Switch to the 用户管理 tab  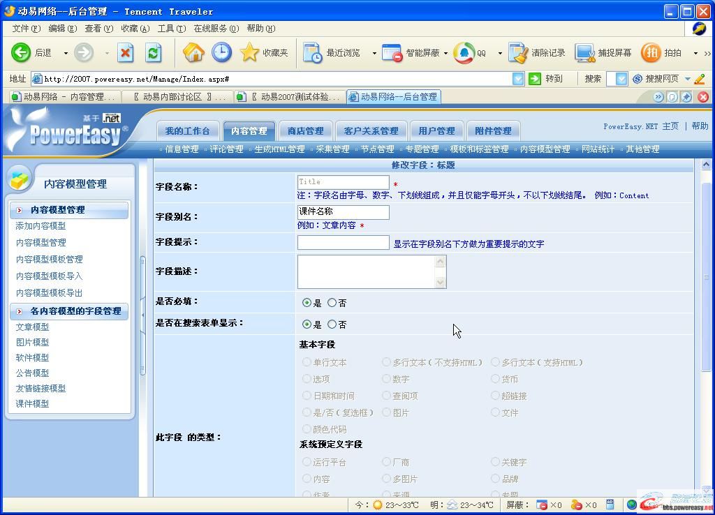[x=436, y=130]
